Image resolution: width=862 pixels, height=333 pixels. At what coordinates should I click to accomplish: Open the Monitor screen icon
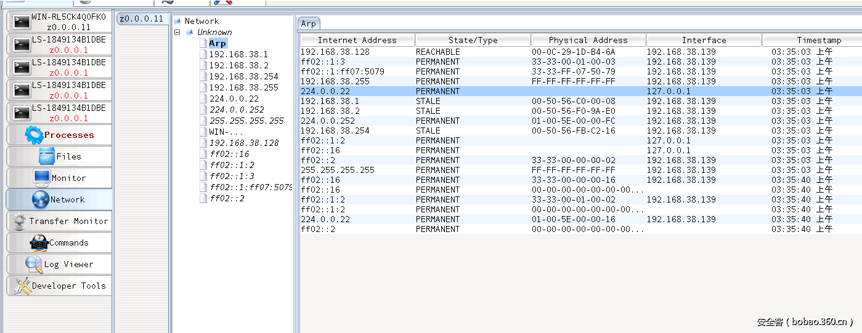coord(42,178)
